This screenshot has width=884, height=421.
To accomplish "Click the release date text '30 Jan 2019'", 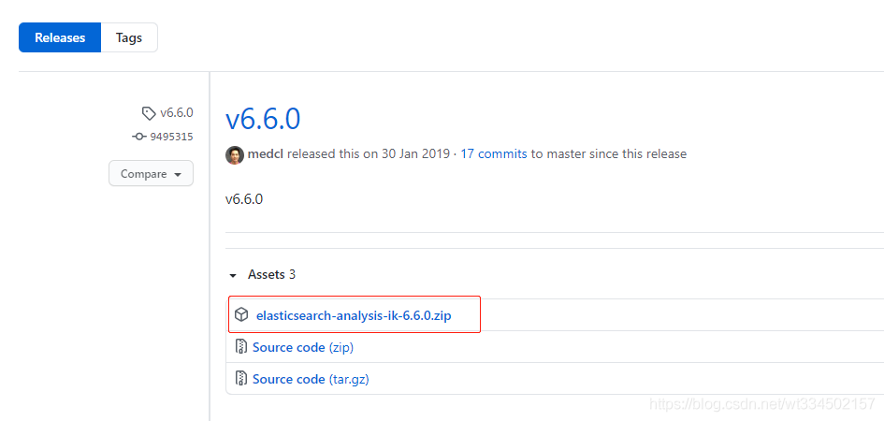I will click(x=416, y=153).
